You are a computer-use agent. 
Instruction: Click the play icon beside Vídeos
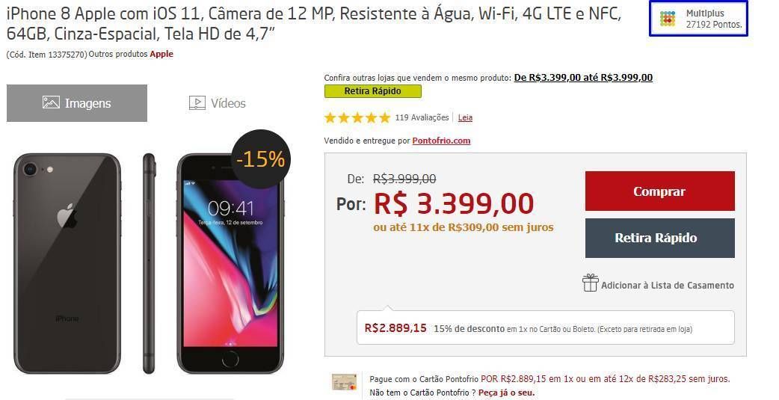pos(197,103)
